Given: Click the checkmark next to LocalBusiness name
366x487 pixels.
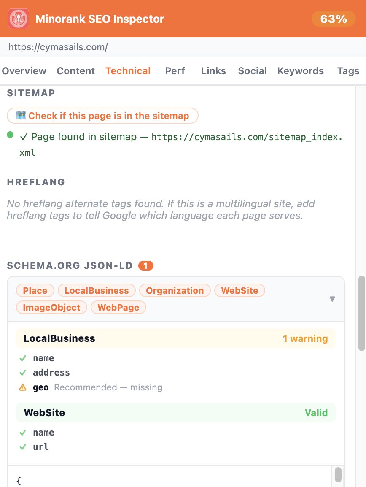Looking at the screenshot, I should click(23, 358).
